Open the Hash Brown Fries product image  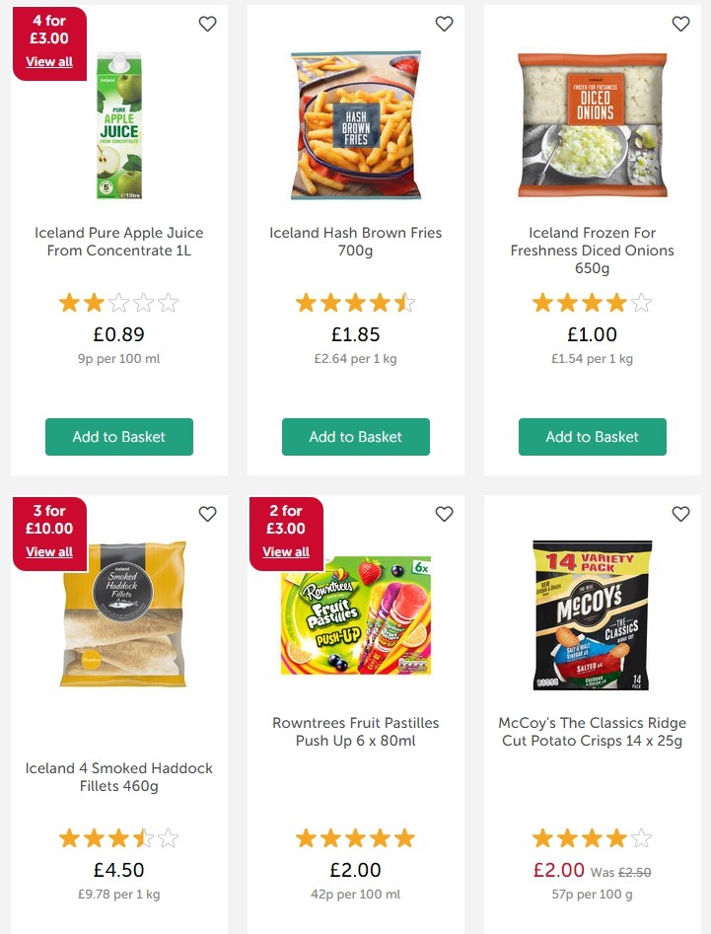click(x=356, y=125)
